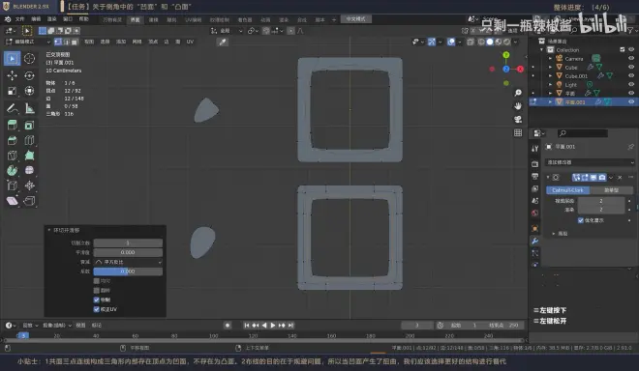Screen dimensions: 639x371
Task: Select the Catmull-Clark subdivision button
Action: click(x=567, y=190)
